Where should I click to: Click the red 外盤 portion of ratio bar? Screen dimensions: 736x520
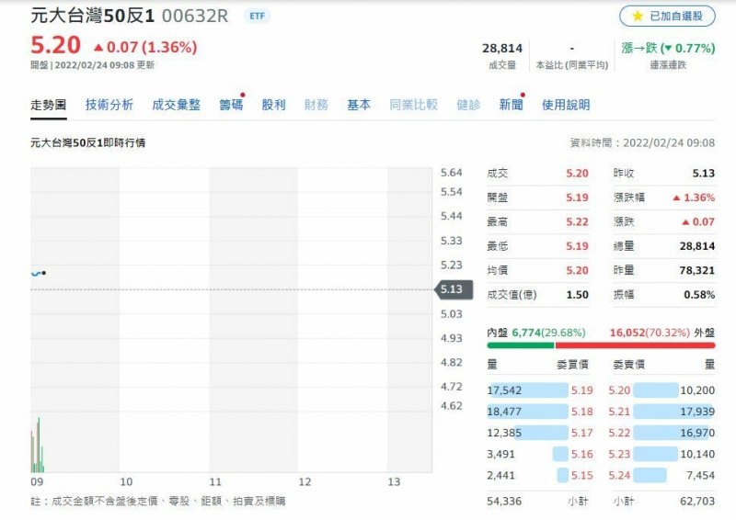click(635, 345)
